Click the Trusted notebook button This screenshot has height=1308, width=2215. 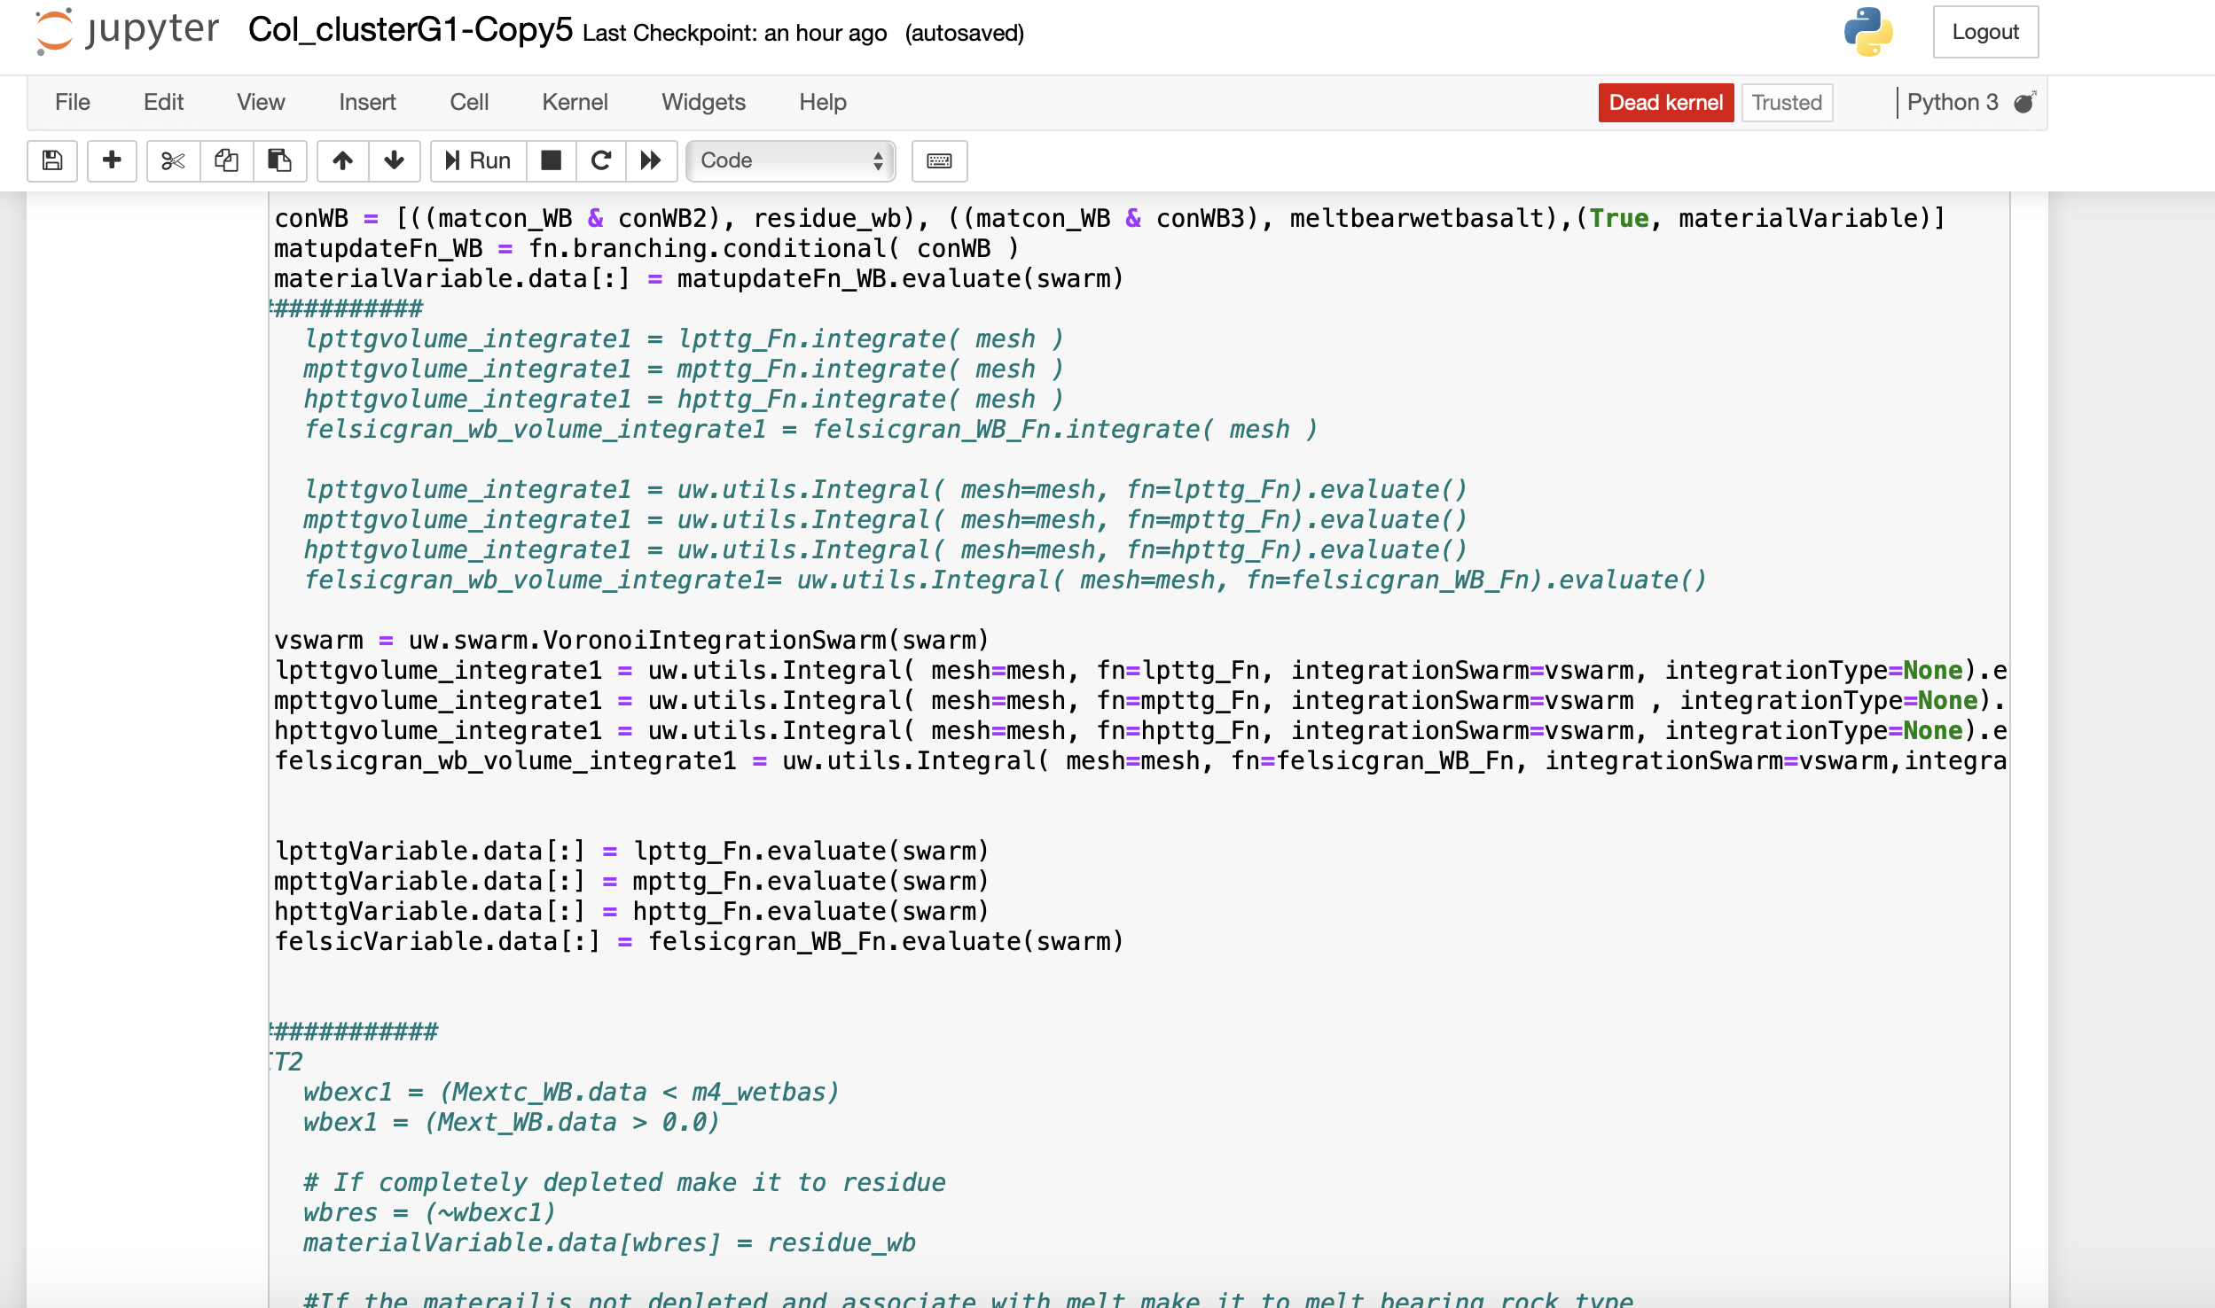point(1785,103)
